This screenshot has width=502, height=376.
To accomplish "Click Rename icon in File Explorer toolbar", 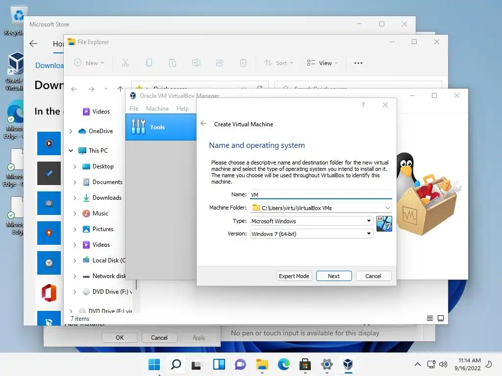I will tap(196, 63).
